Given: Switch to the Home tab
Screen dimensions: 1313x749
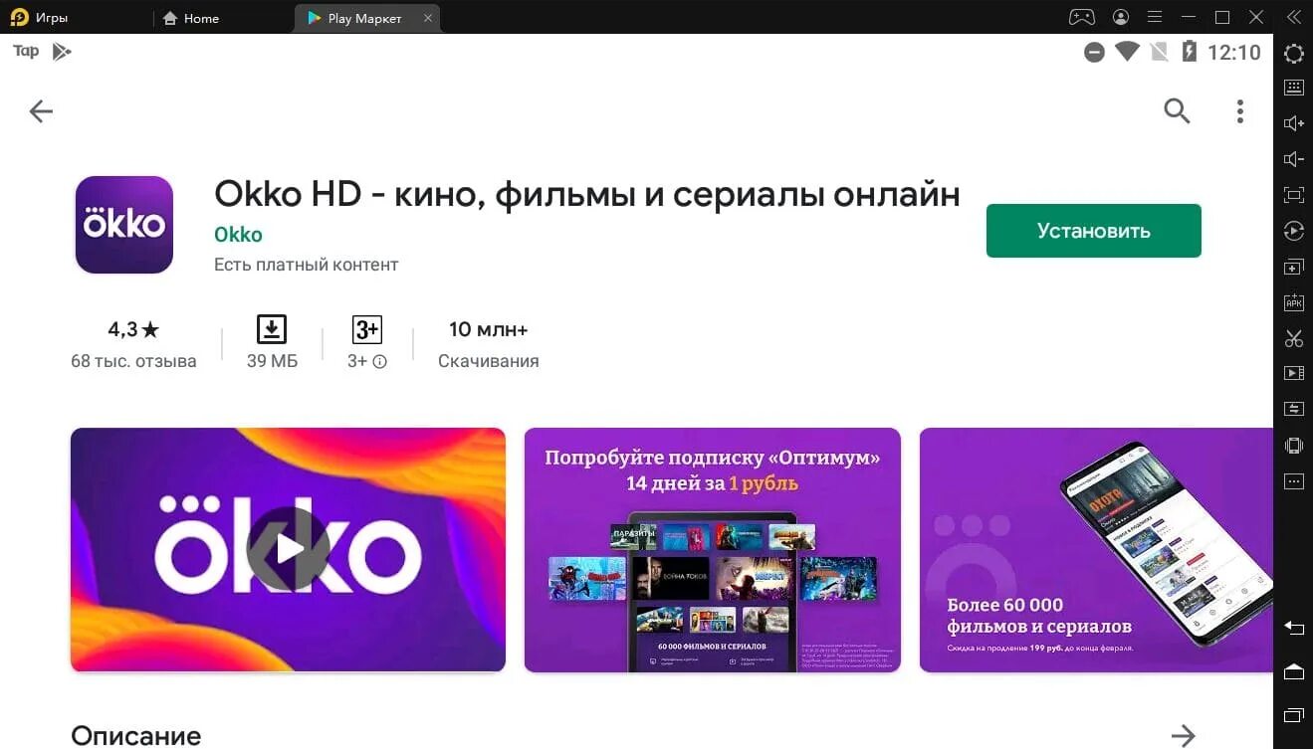Looking at the screenshot, I should [191, 18].
